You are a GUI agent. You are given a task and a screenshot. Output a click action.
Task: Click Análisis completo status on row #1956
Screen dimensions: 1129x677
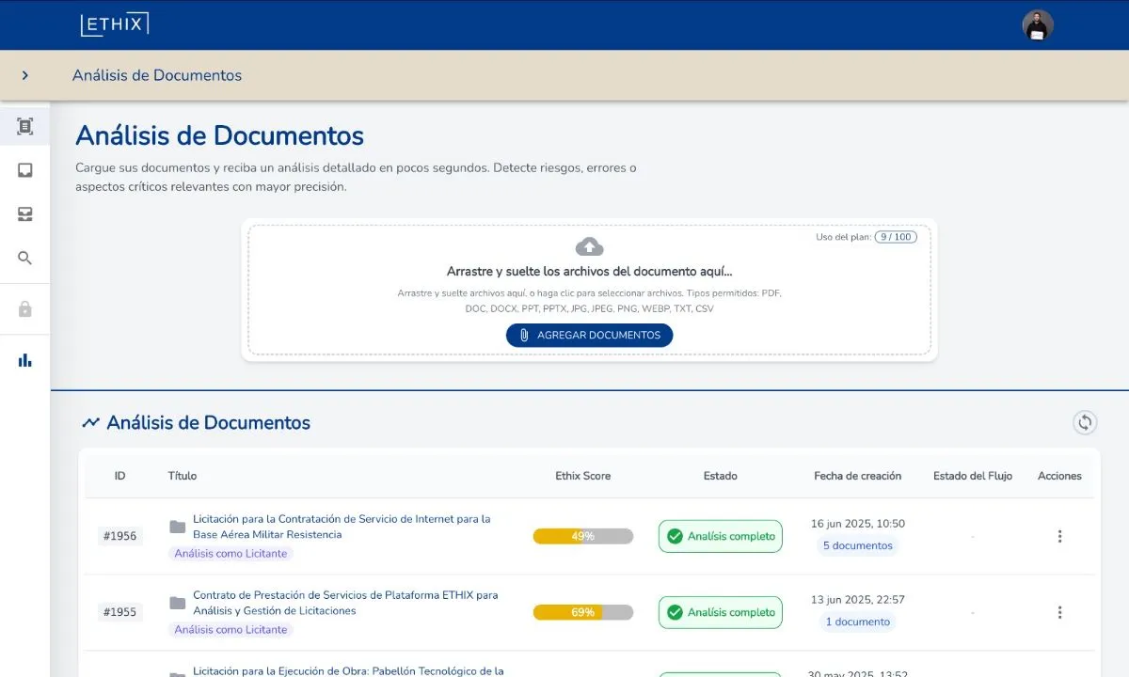(x=721, y=536)
